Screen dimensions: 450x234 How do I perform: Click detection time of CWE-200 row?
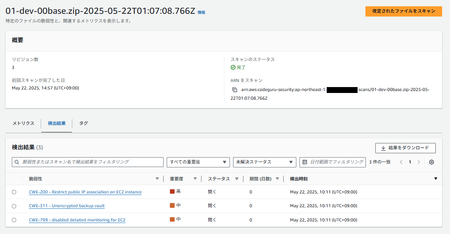(324, 192)
